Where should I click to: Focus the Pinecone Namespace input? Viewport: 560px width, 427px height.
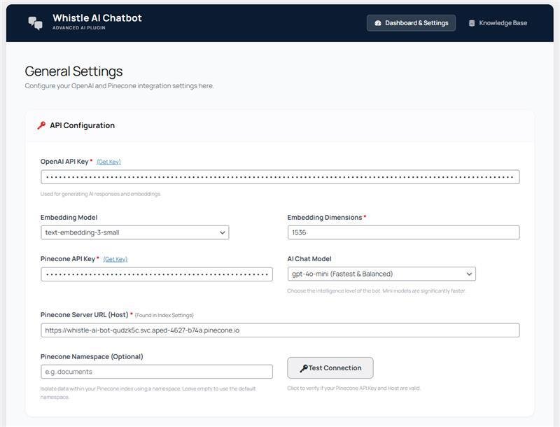155,371
